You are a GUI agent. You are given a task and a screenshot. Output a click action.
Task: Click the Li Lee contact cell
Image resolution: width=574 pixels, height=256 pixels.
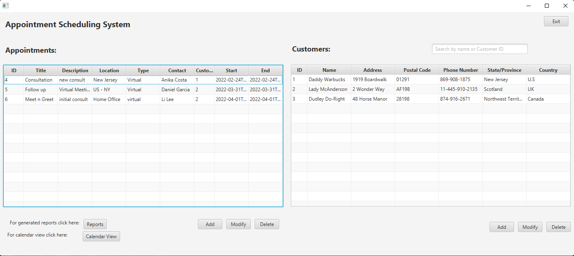(177, 99)
